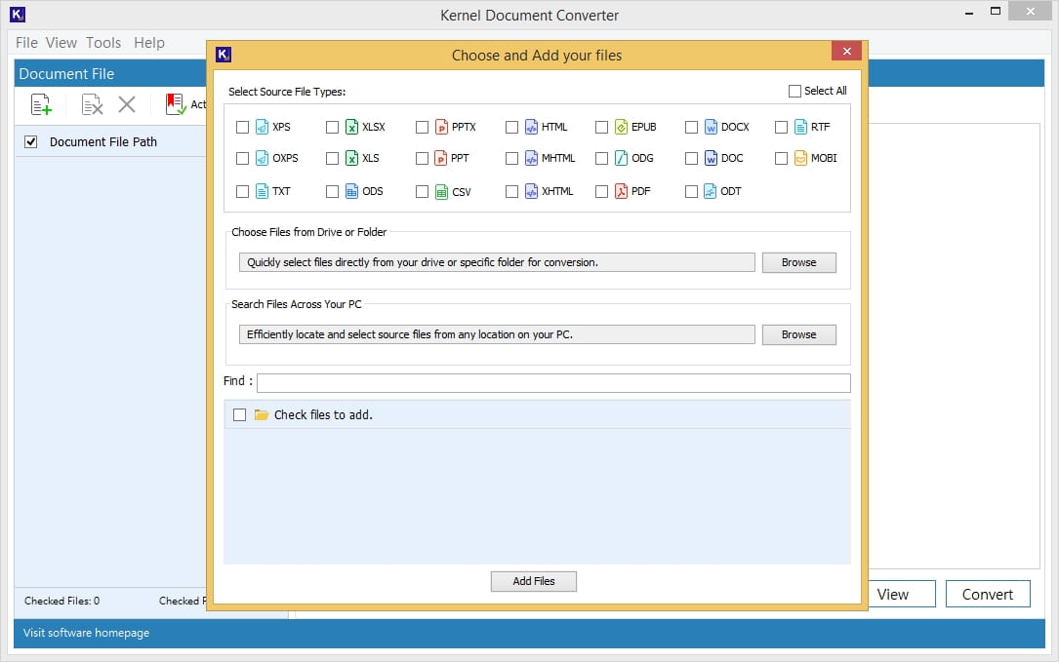Click the Kernel logo in the dialog title bar
Viewport: 1059px width, 662px height.
pos(224,55)
